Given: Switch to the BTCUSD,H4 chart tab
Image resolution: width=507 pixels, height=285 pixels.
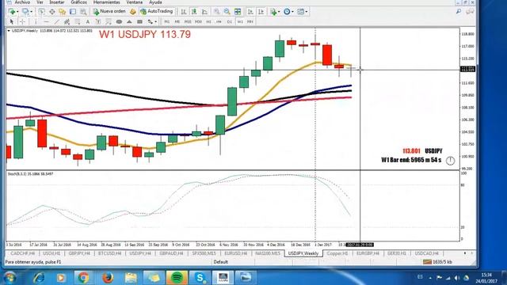Looking at the screenshot, I should click(109, 253).
